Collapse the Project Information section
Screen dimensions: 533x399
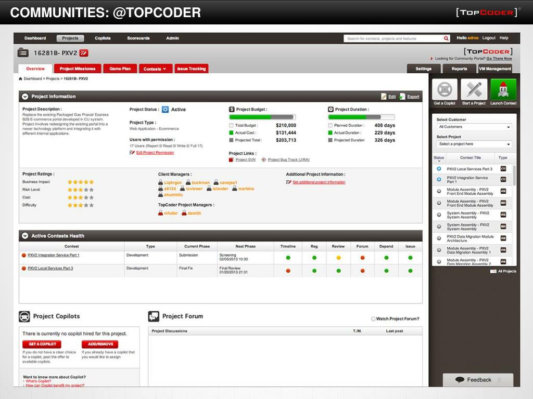[25, 96]
